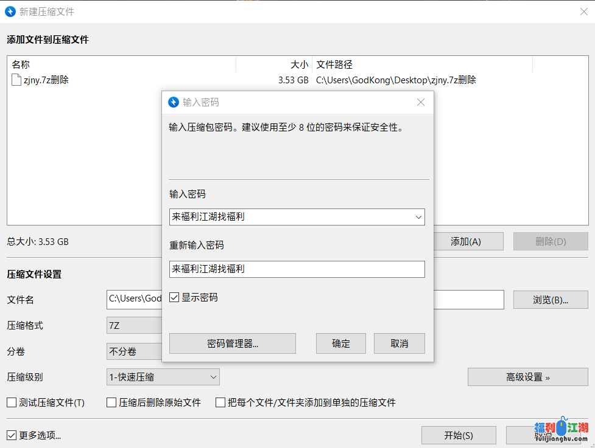Click the 重新输入密码 text field
The height and width of the screenshot is (448, 595).
tap(297, 269)
